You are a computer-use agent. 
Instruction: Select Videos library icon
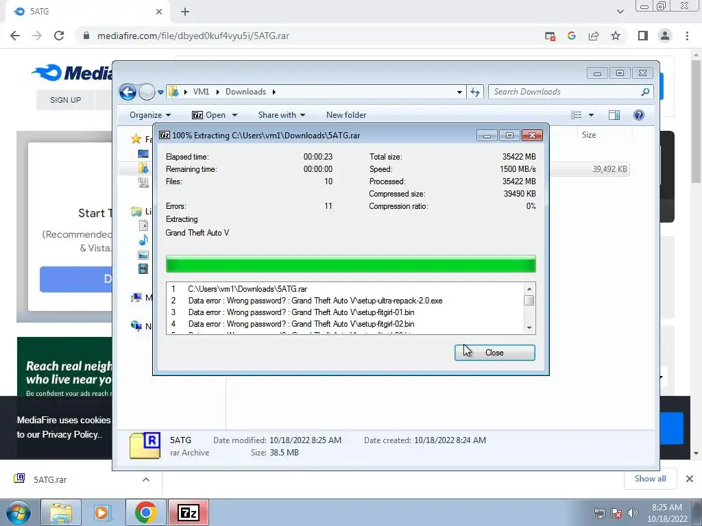[143, 268]
